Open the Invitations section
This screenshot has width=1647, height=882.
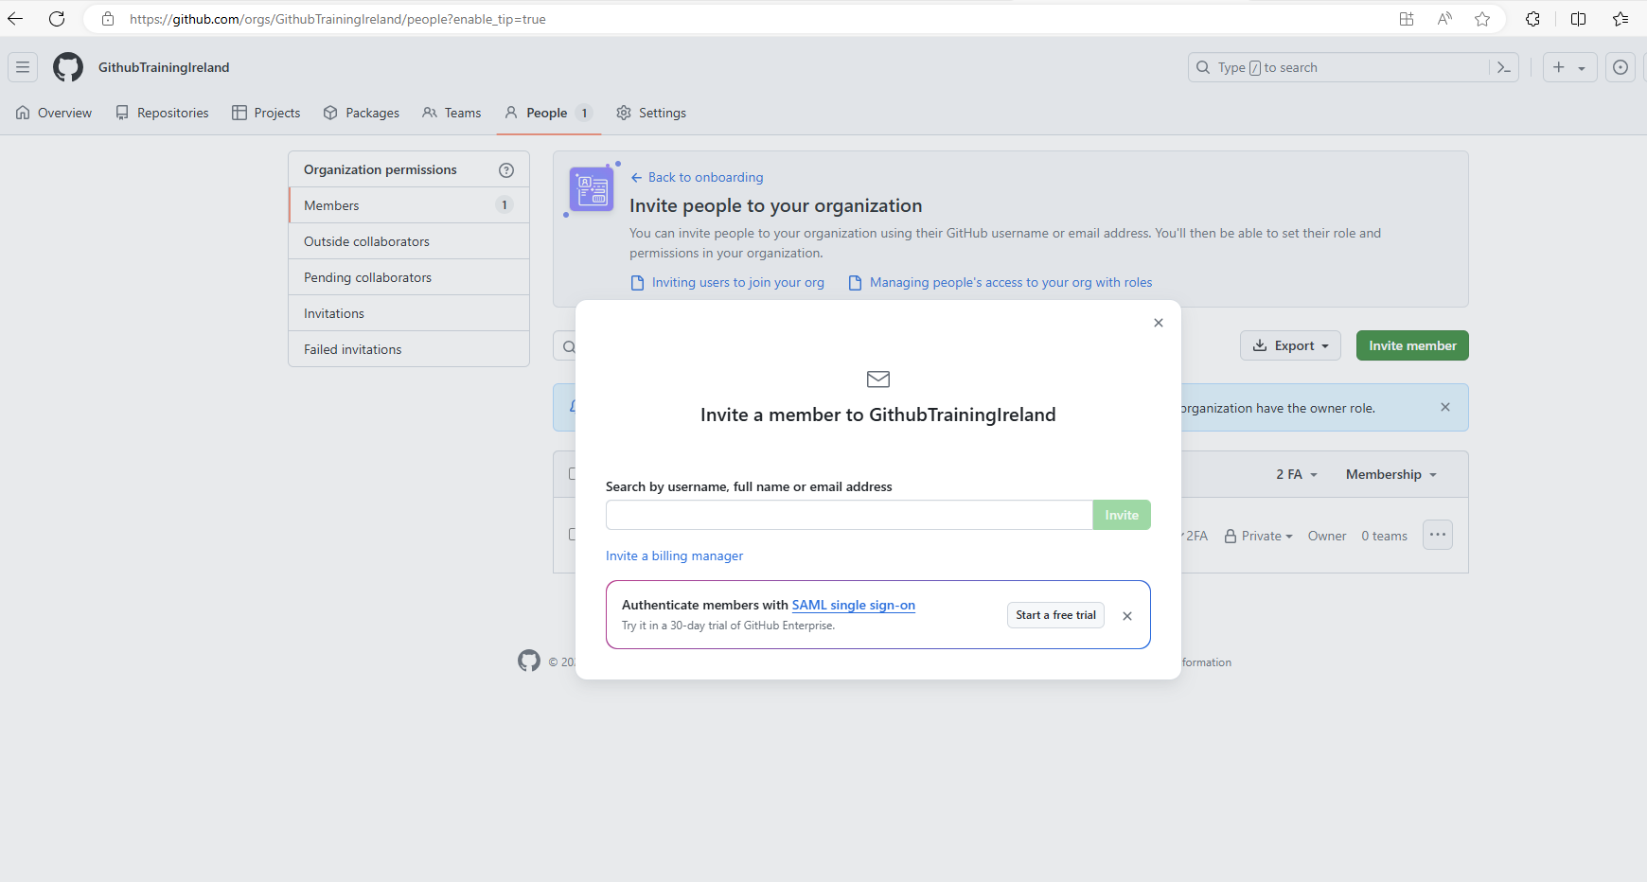tap(409, 313)
